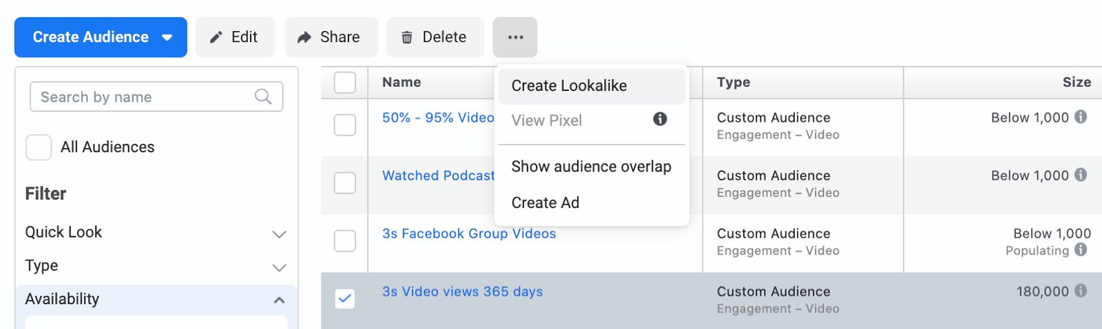The width and height of the screenshot is (1102, 329).
Task: Click info icon in Watched Podcast row size
Action: 1081,175
